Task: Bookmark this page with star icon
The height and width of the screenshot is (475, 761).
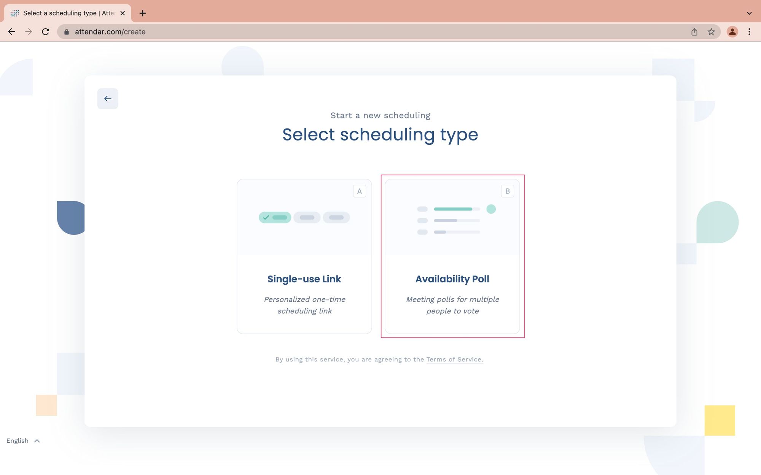Action: pyautogui.click(x=711, y=32)
